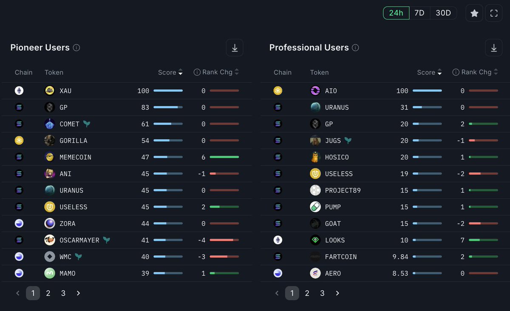This screenshot has width=510, height=311.
Task: Go to page 2 of Pioneer Users
Action: tap(48, 293)
